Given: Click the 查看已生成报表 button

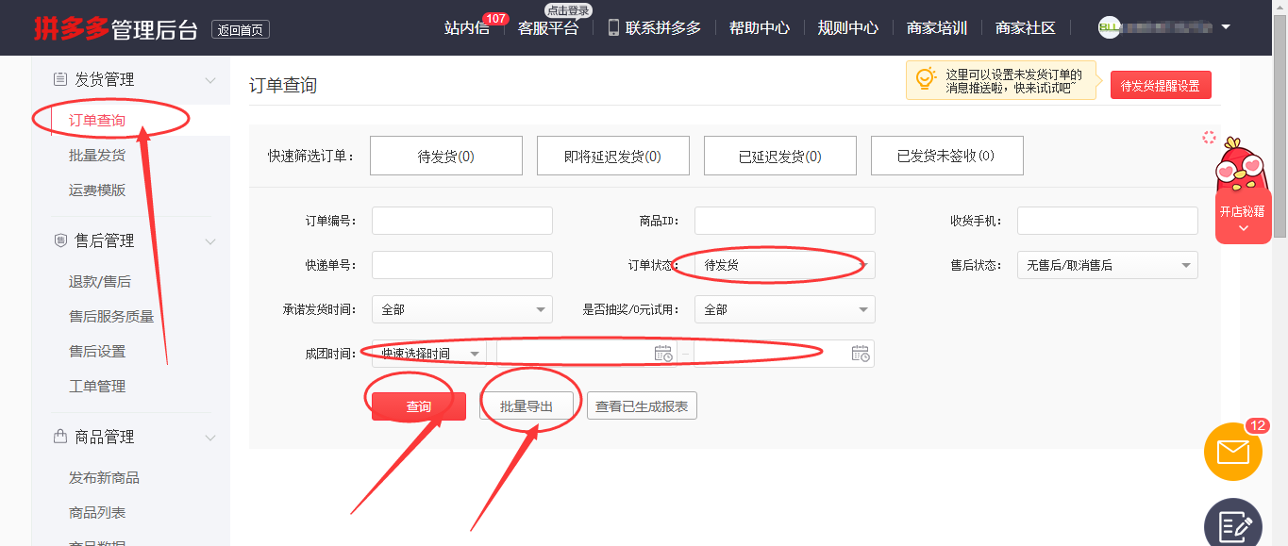Looking at the screenshot, I should click(x=642, y=406).
